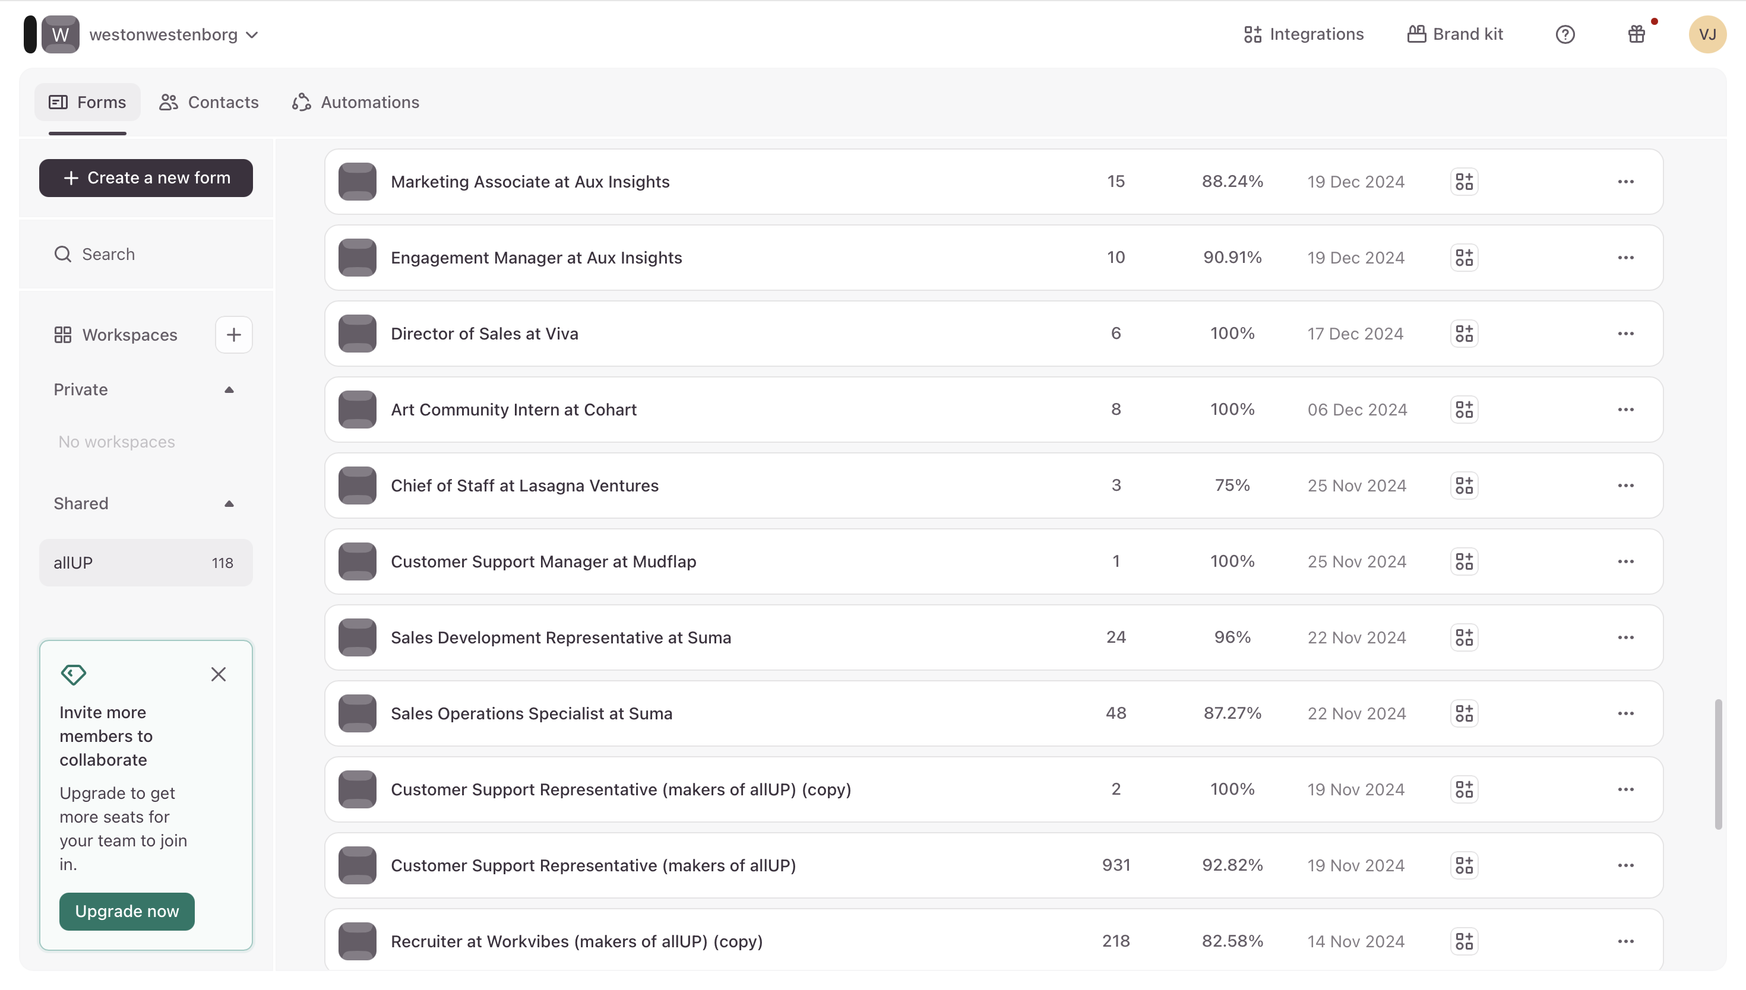Add a new workspace with plus icon
The width and height of the screenshot is (1746, 990).
pos(233,335)
